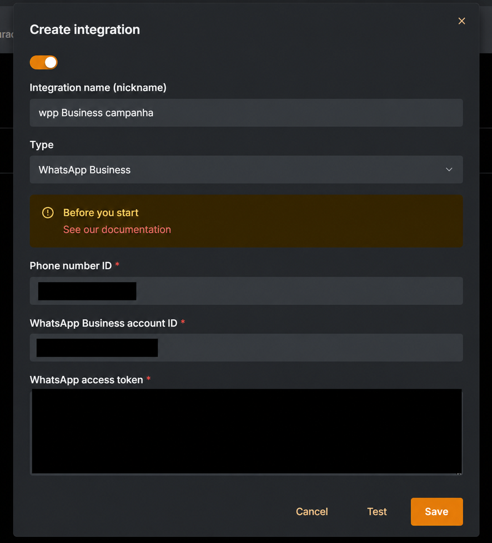Click the warning icon beside Before you start
Image resolution: width=492 pixels, height=543 pixels.
pyautogui.click(x=48, y=213)
